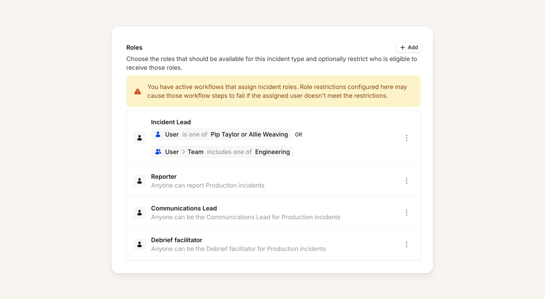Image resolution: width=545 pixels, height=299 pixels.
Task: Click the Communications Lead role title
Action: (184, 208)
